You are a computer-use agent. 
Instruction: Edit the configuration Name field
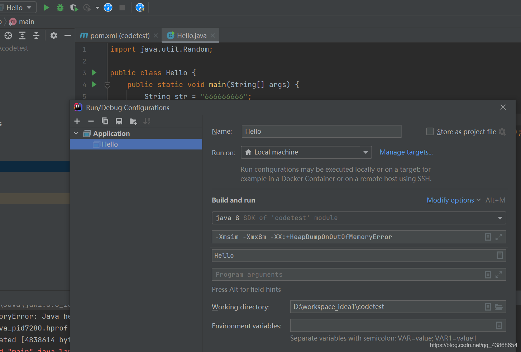[321, 131]
